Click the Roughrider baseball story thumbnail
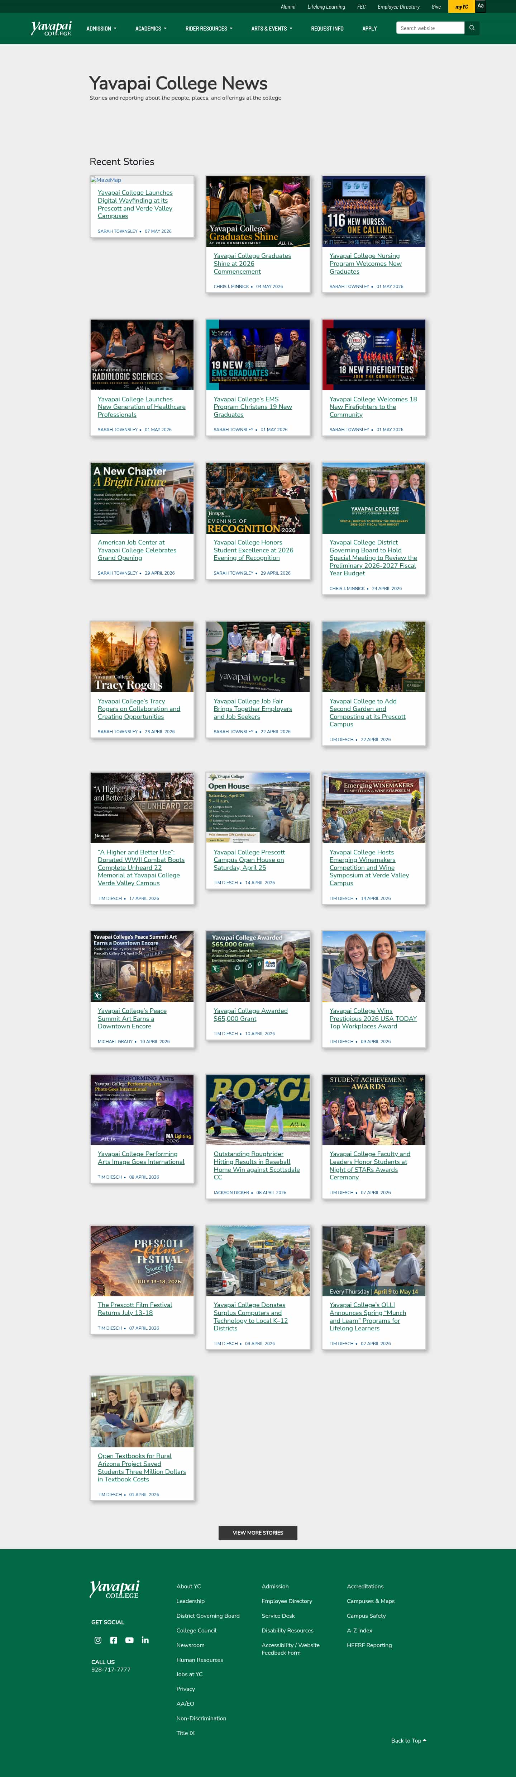The image size is (516, 1777). click(x=258, y=1109)
